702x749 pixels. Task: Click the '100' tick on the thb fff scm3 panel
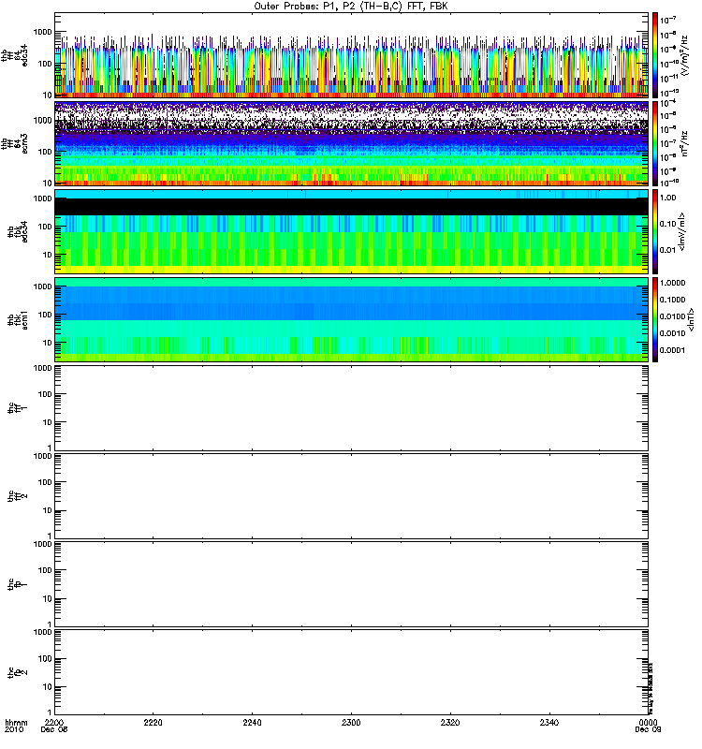[x=45, y=152]
